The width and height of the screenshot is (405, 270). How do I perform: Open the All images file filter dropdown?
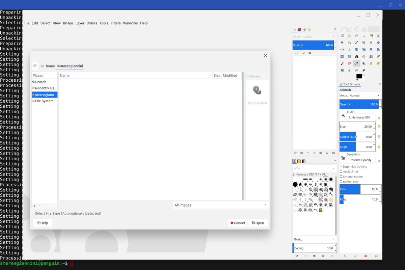pyautogui.click(x=220, y=205)
